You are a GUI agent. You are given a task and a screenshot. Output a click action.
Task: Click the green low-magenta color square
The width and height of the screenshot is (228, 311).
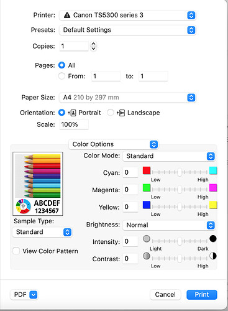(x=147, y=188)
